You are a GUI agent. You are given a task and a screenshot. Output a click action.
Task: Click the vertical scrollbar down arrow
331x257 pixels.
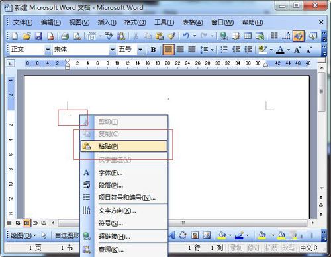322,188
